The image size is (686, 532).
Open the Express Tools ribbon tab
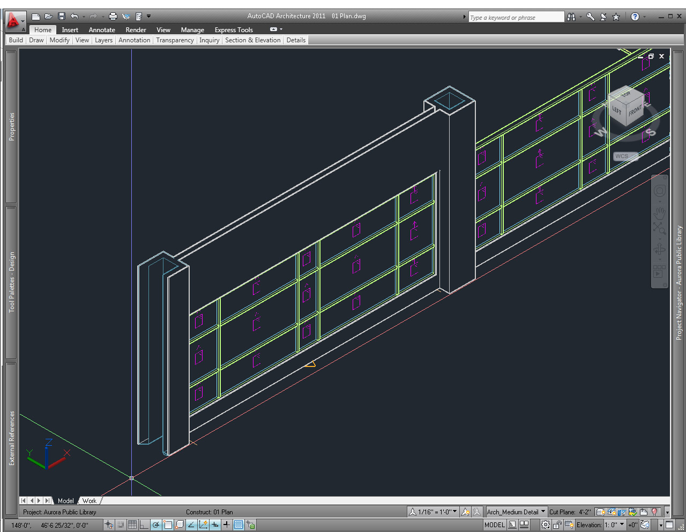234,30
